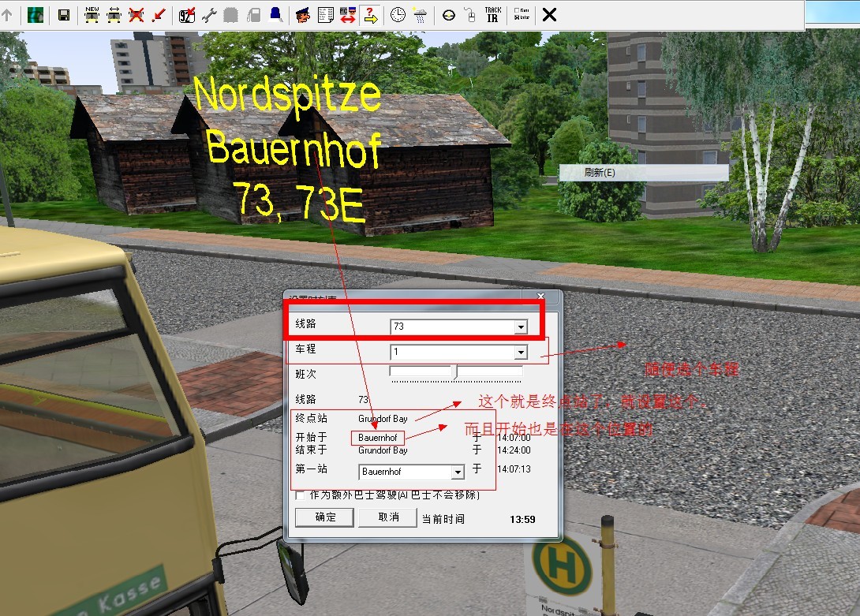Close the timetable dialog with its X
The image size is (860, 616).
click(x=541, y=298)
